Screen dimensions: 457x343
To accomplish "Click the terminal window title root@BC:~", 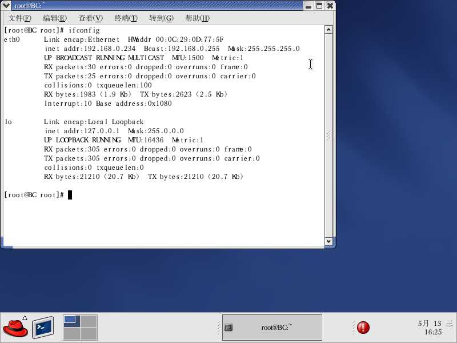I will (x=30, y=5).
